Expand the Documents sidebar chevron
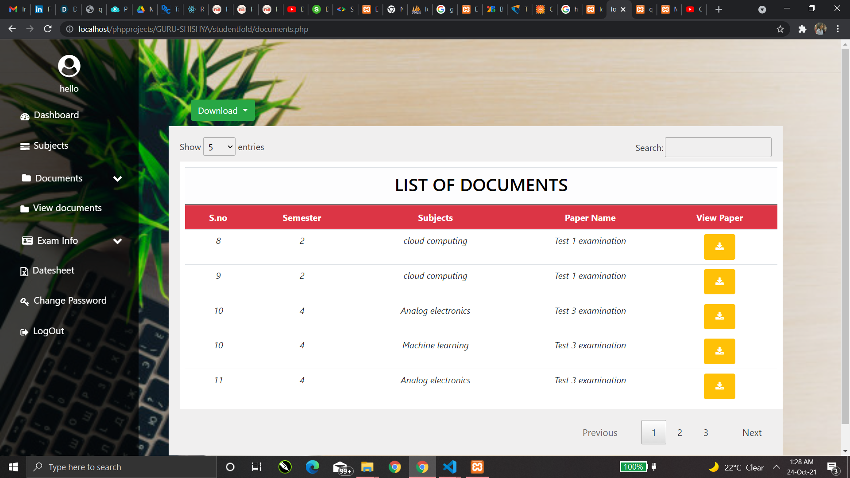850x478 pixels. coord(117,179)
